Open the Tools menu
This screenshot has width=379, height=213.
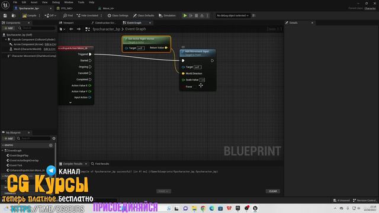(81, 2)
